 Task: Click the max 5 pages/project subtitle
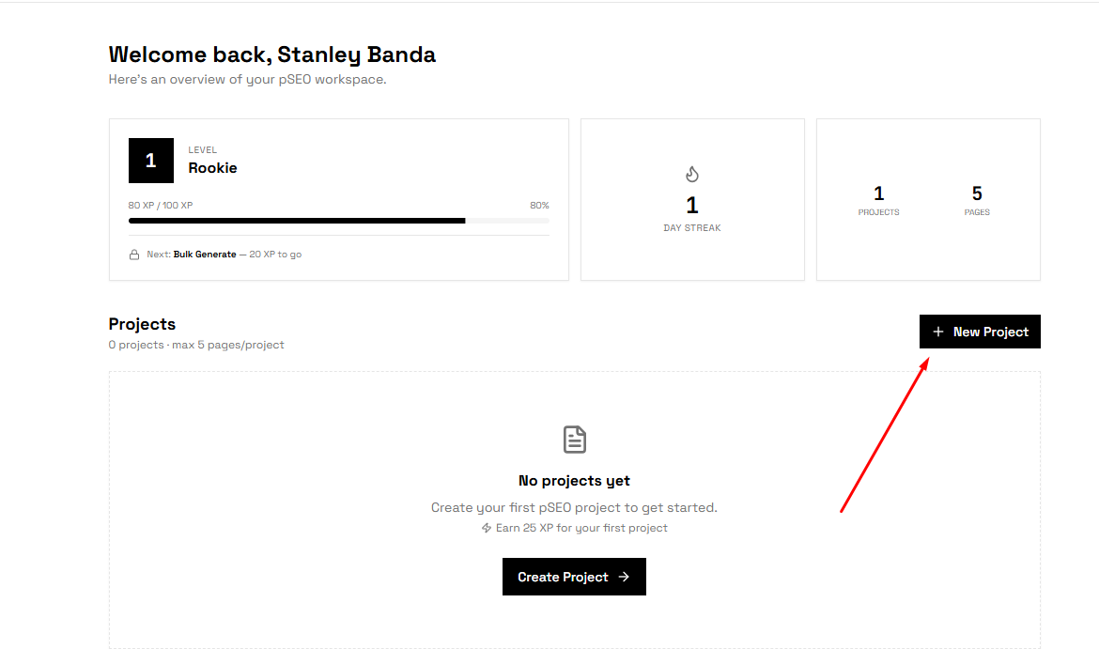coord(228,345)
